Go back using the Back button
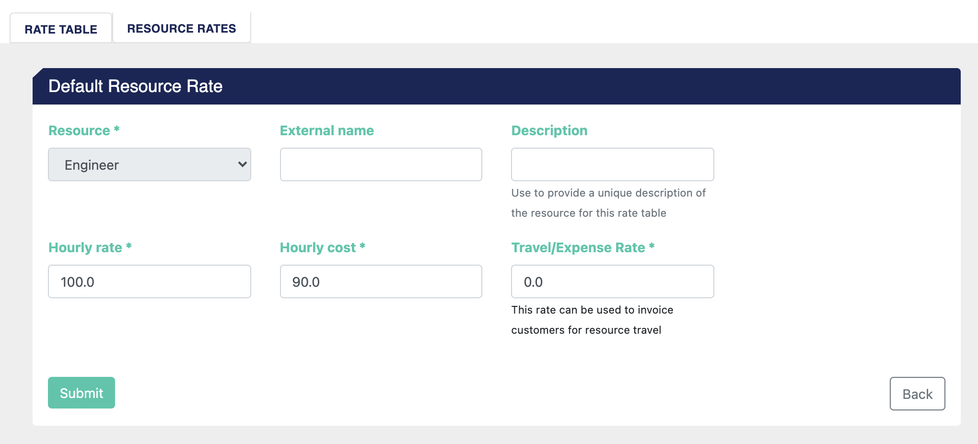The image size is (978, 444). point(918,394)
